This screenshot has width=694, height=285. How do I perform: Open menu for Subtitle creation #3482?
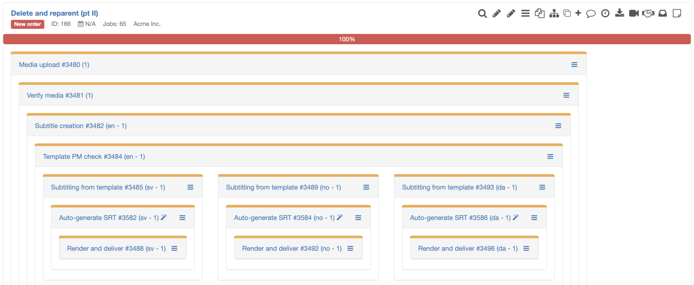[558, 126]
